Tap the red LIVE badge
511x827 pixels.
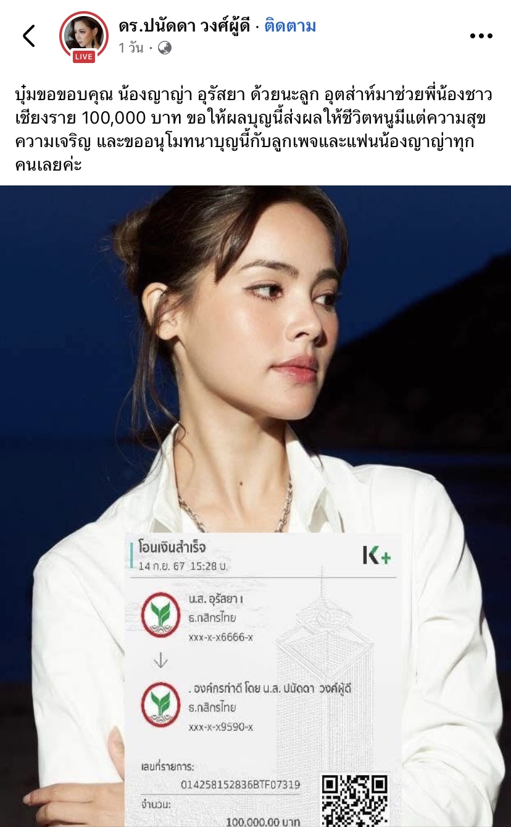coord(83,57)
